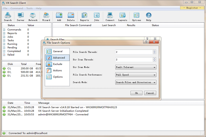
Task: Click the green status icon of C:\ disk
Action: (4, 68)
